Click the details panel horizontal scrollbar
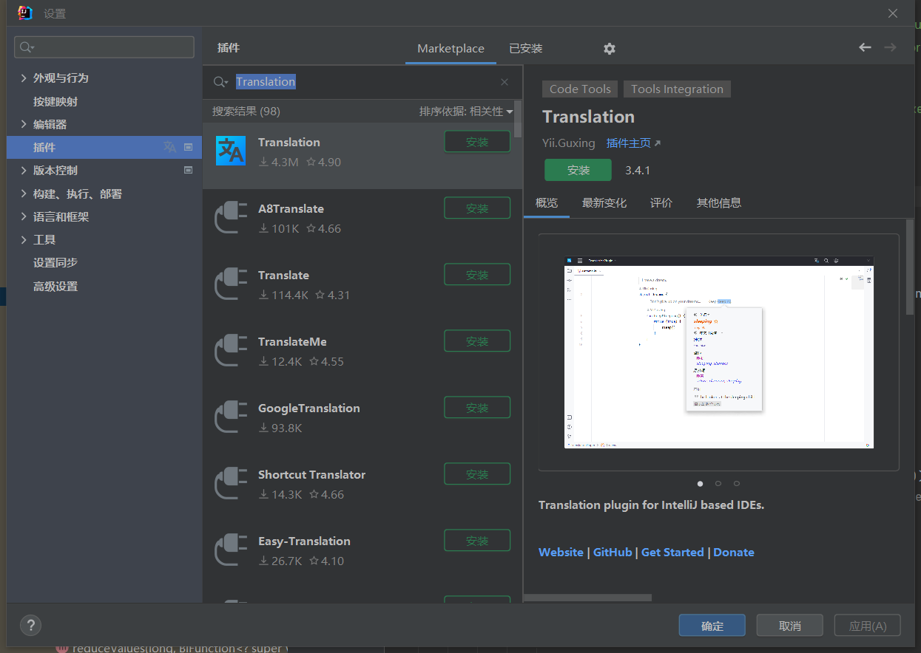This screenshot has width=921, height=653. 588,598
